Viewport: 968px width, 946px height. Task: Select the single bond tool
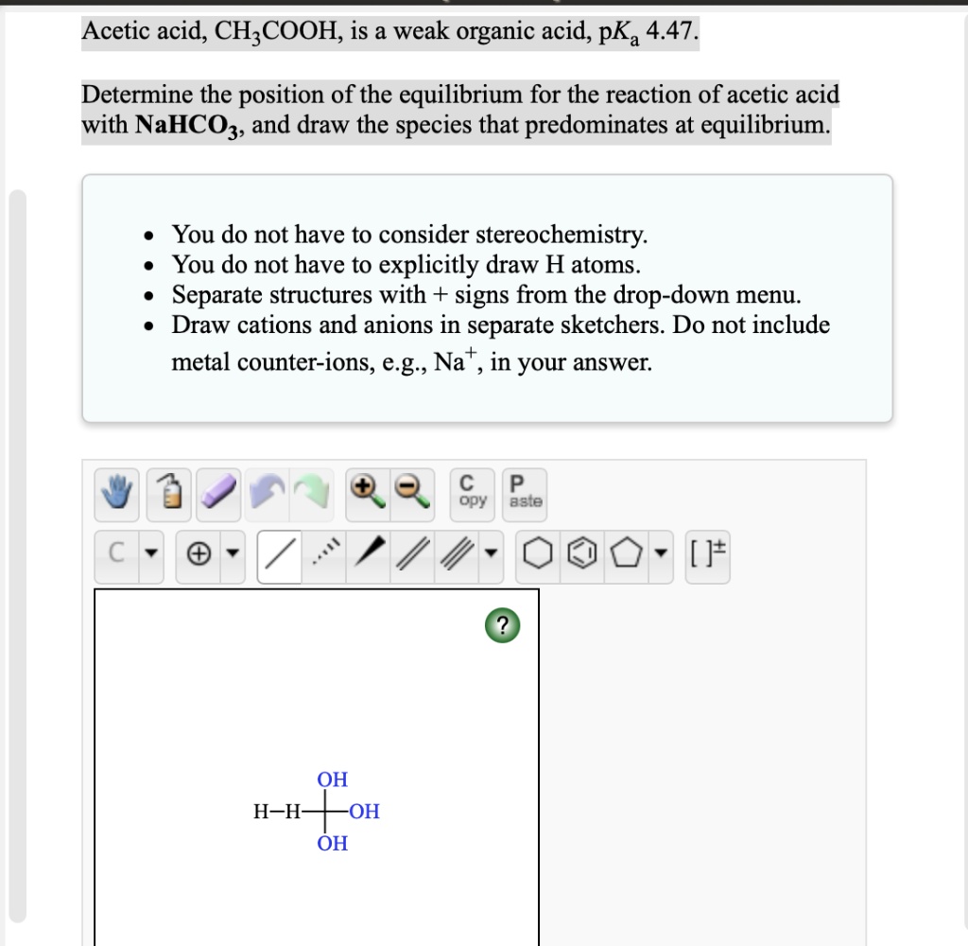(x=278, y=555)
